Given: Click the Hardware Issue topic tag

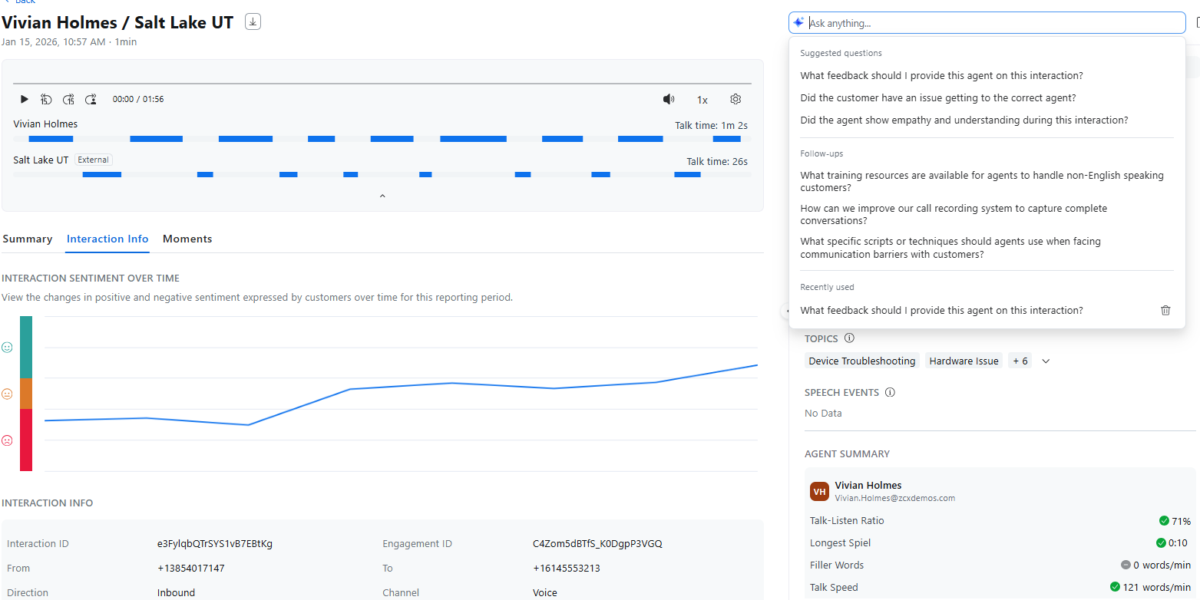Looking at the screenshot, I should pos(964,361).
